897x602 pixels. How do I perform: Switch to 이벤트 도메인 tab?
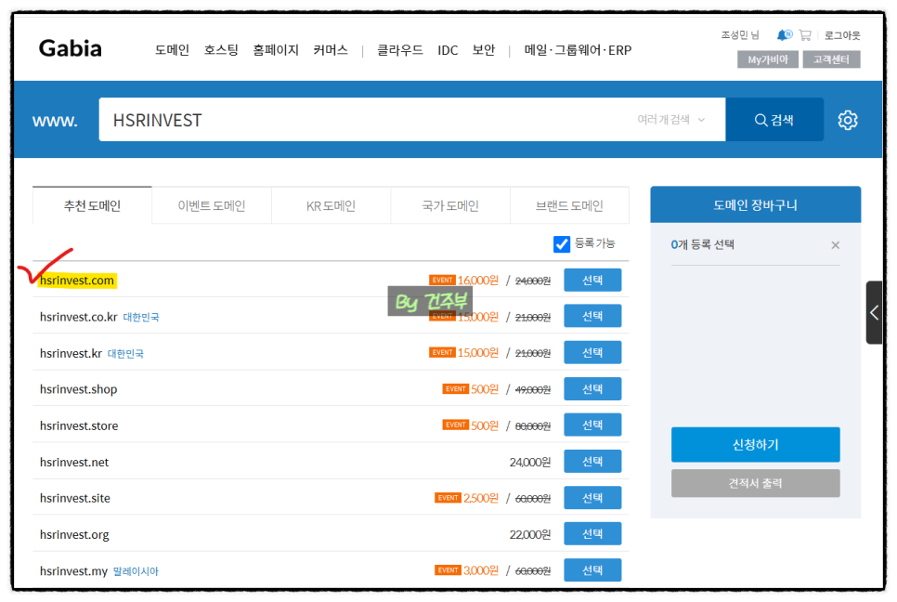pos(212,205)
